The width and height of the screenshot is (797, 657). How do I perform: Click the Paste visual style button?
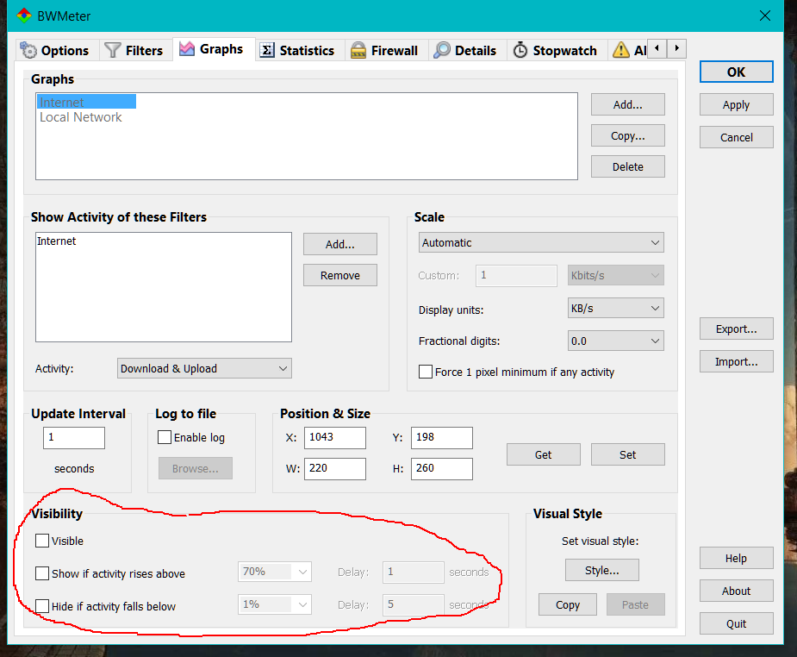pos(635,604)
